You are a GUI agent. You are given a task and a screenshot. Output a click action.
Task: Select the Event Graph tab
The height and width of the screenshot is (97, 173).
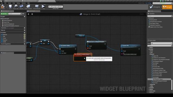click(33, 11)
